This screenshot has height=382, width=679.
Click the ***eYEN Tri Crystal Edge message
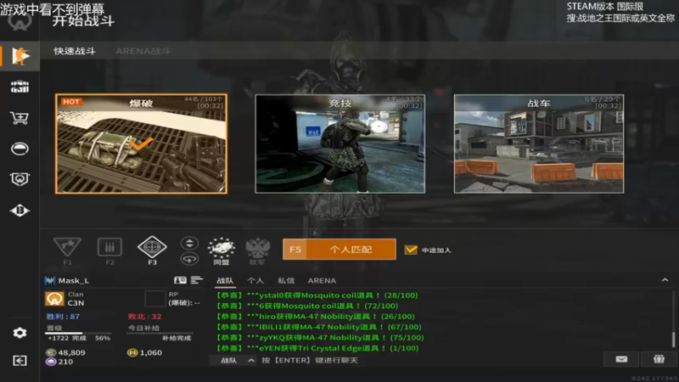point(317,348)
